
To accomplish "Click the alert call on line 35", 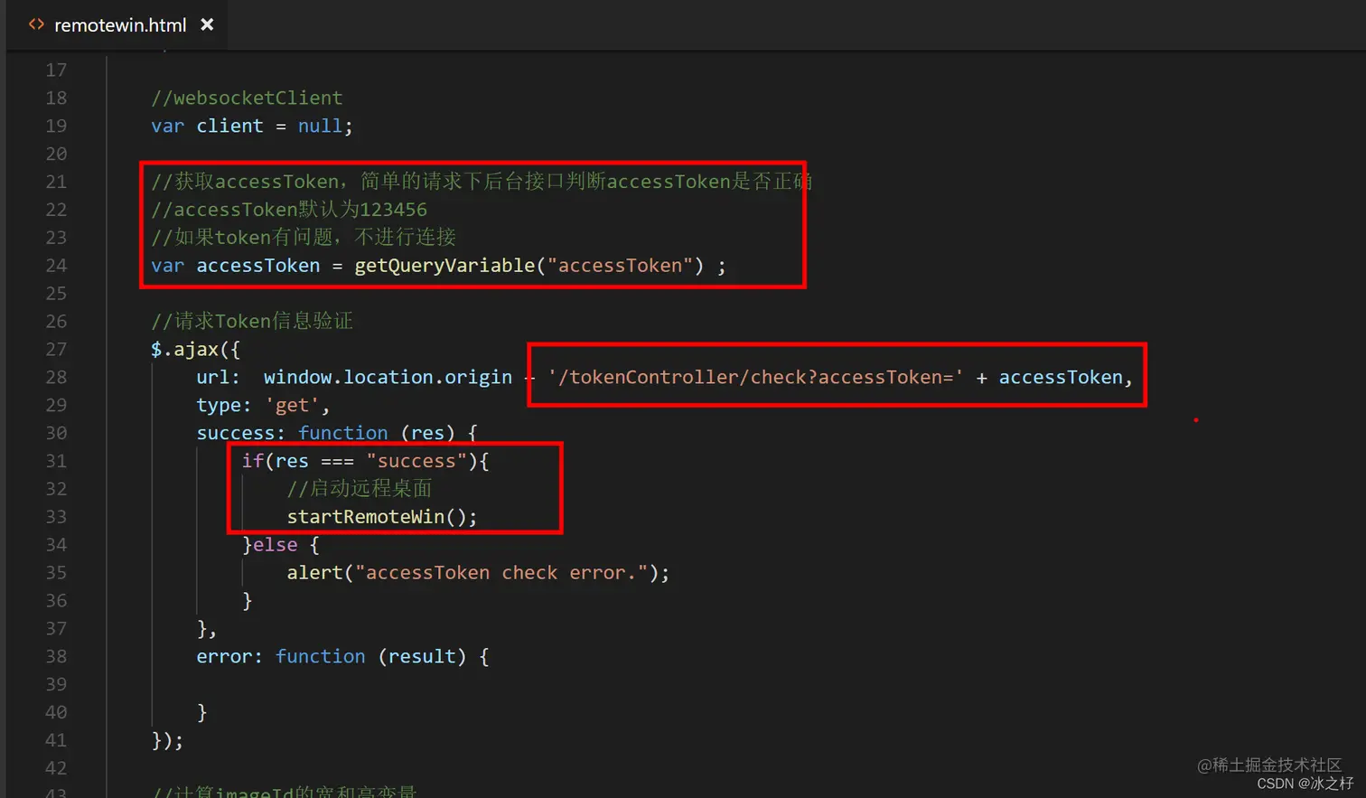I will point(314,573).
